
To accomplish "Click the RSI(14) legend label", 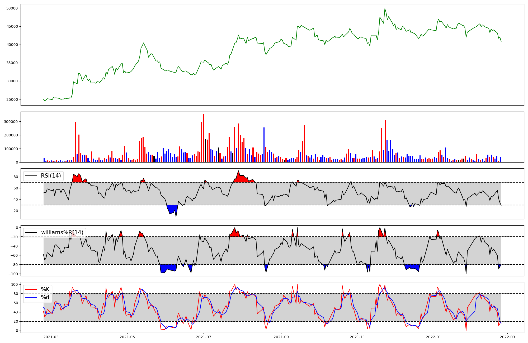I will point(51,176).
